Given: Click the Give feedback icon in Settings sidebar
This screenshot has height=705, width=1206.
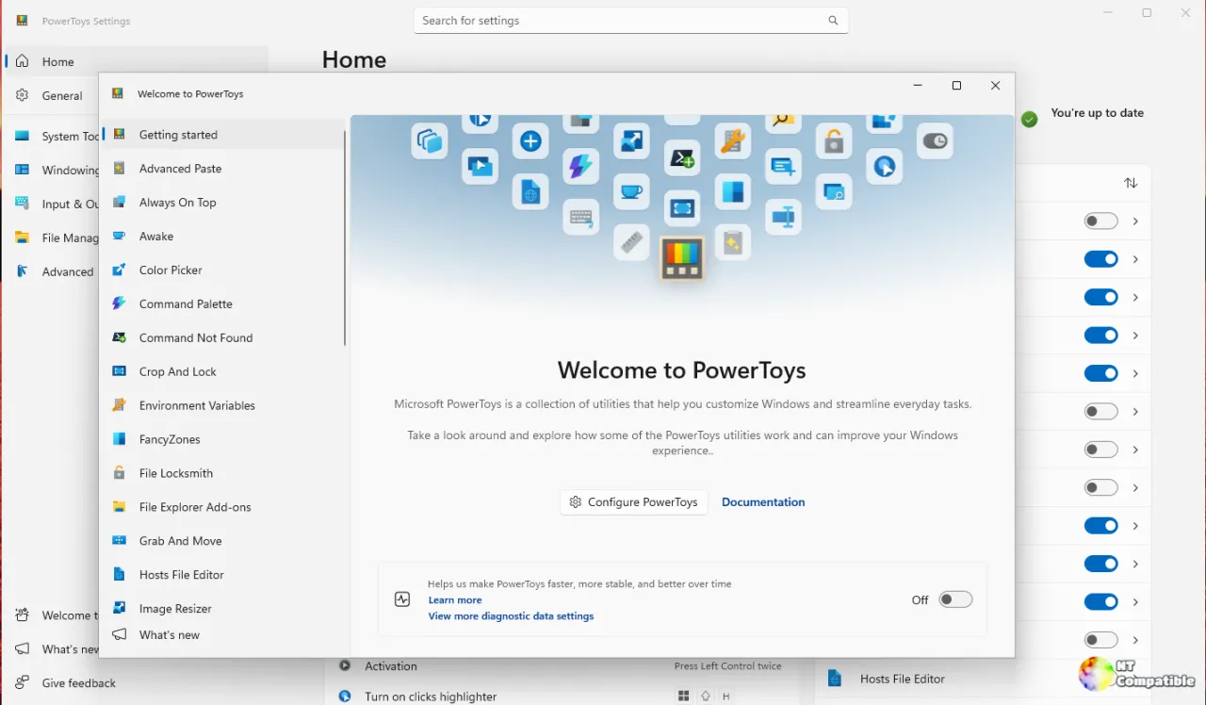Looking at the screenshot, I should (22, 683).
